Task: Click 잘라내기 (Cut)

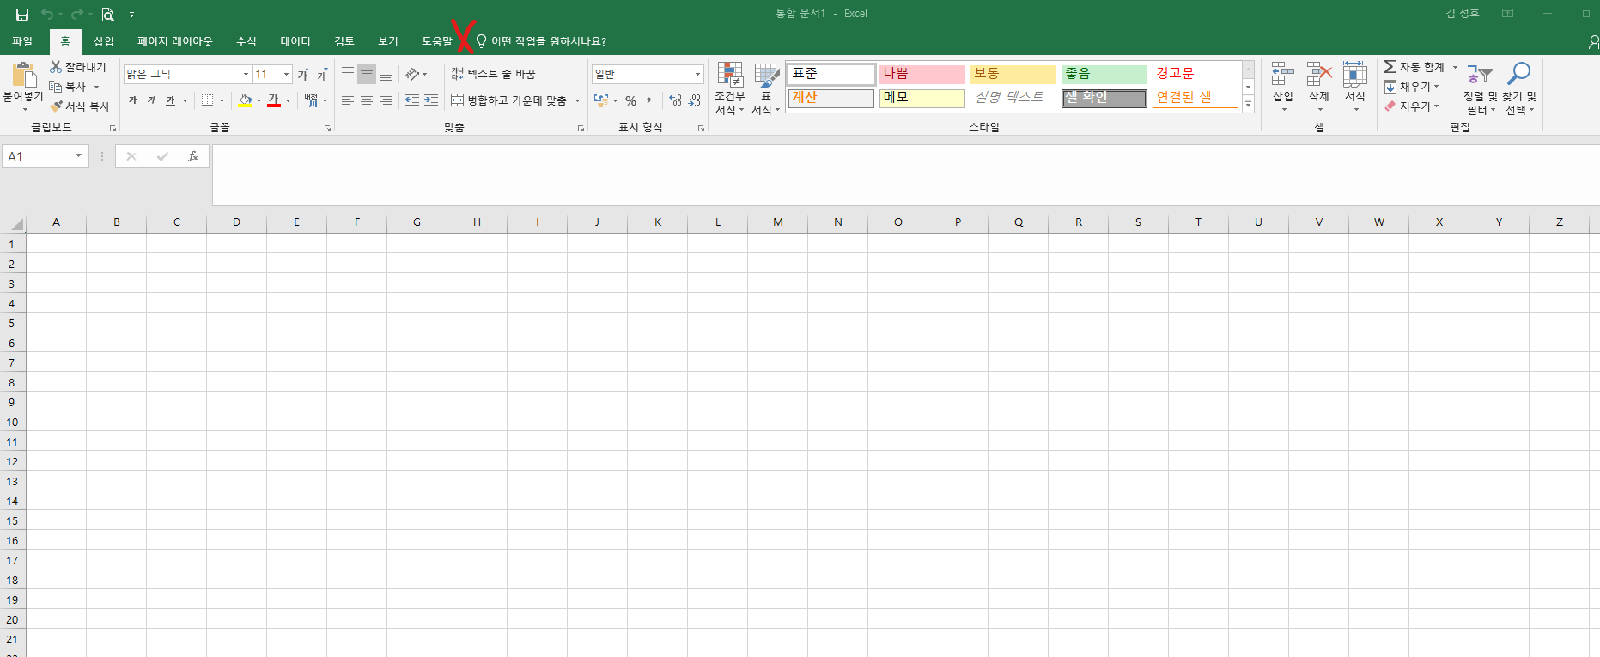Action: (x=78, y=67)
